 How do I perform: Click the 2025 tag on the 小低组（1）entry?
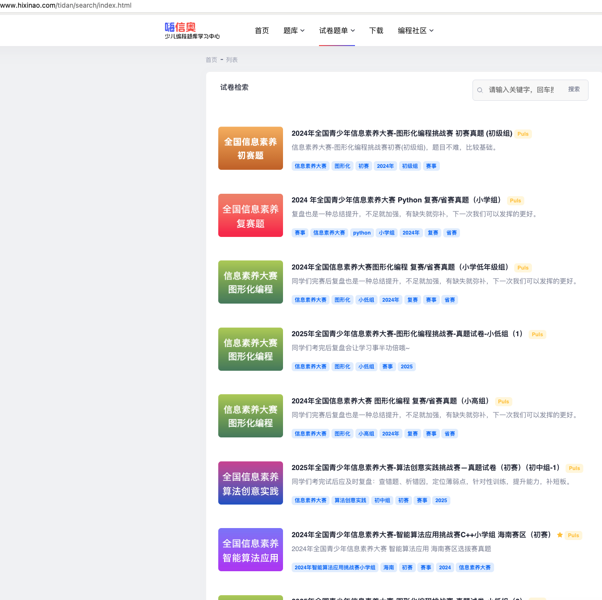tap(407, 367)
